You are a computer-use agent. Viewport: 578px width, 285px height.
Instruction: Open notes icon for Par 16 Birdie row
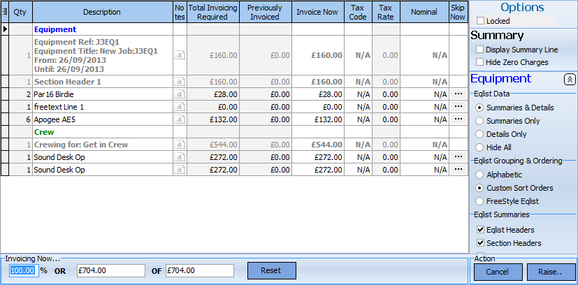point(180,94)
